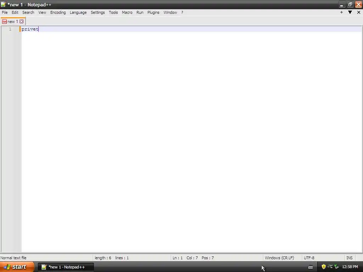Open the File menu
This screenshot has width=363, height=272.
[x=5, y=12]
